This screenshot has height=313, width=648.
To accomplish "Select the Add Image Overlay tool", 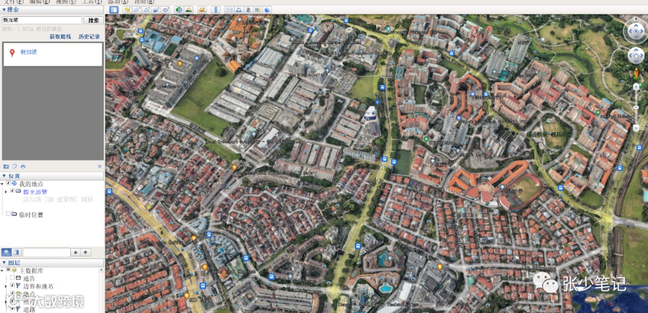I will click(156, 10).
